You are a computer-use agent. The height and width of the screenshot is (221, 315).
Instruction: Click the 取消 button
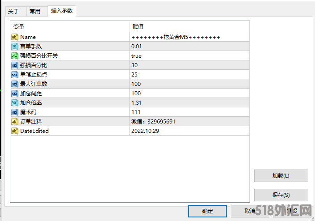point(250,211)
